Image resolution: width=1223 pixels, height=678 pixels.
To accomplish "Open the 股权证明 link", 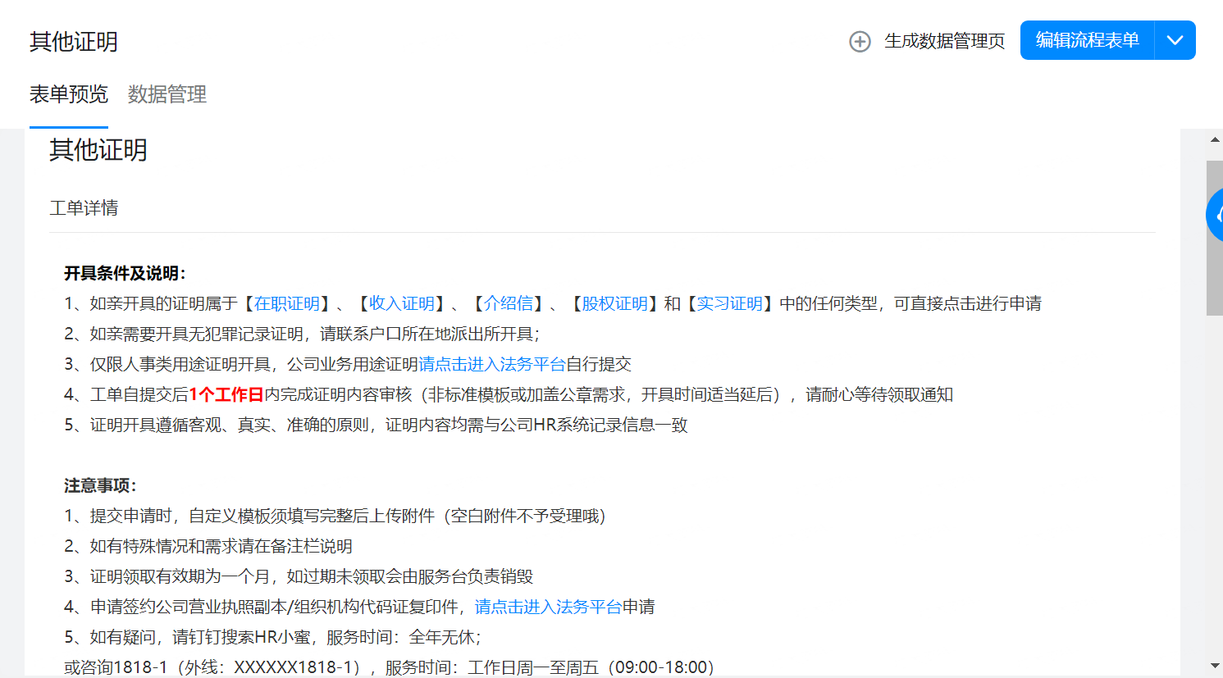I will coord(615,303).
